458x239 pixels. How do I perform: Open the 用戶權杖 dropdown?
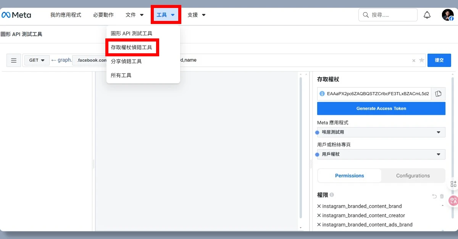click(x=381, y=154)
